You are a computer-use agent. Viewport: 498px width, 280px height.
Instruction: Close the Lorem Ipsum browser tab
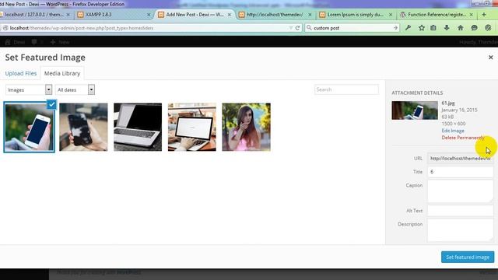point(391,15)
